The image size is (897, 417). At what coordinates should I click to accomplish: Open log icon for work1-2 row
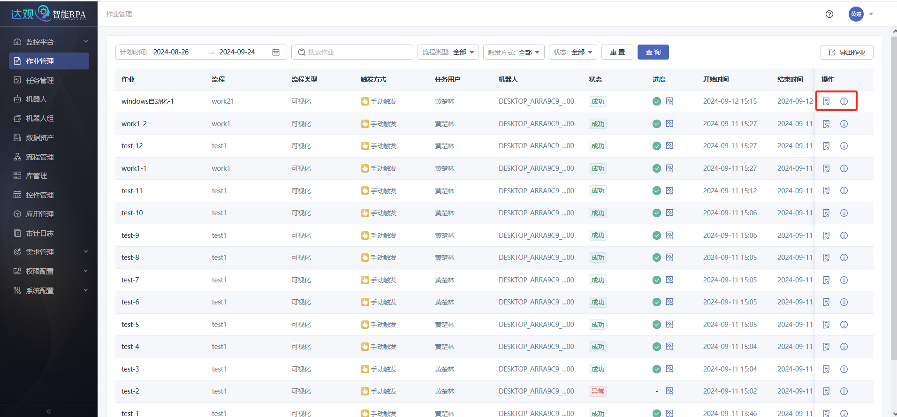(826, 124)
